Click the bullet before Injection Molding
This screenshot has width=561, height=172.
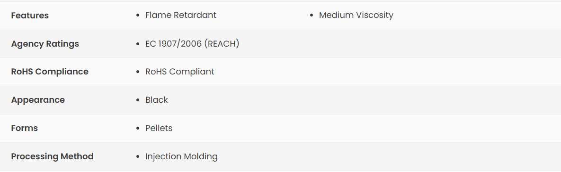[x=138, y=157]
